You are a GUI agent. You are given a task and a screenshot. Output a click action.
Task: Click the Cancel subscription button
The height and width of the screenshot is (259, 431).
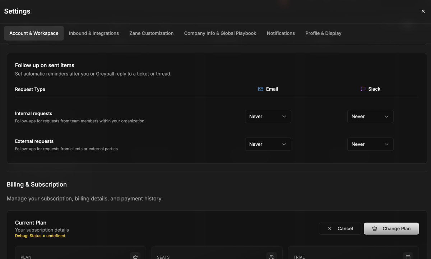coord(340,228)
